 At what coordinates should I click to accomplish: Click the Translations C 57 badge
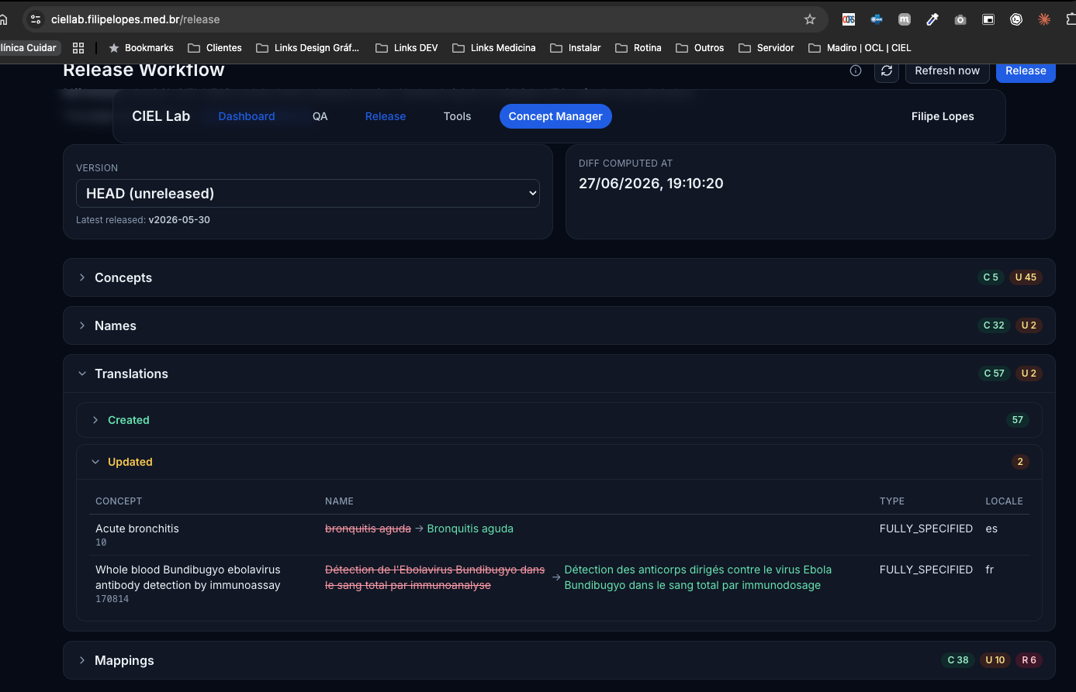pyautogui.click(x=994, y=374)
